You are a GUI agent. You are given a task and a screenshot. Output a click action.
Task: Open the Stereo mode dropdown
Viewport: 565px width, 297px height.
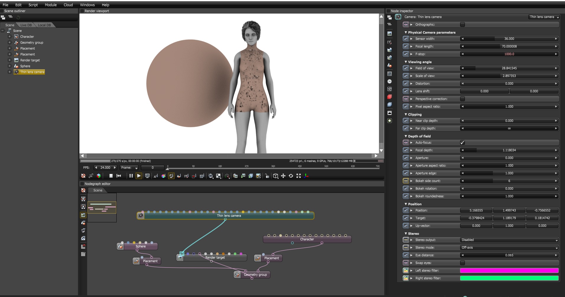click(509, 247)
